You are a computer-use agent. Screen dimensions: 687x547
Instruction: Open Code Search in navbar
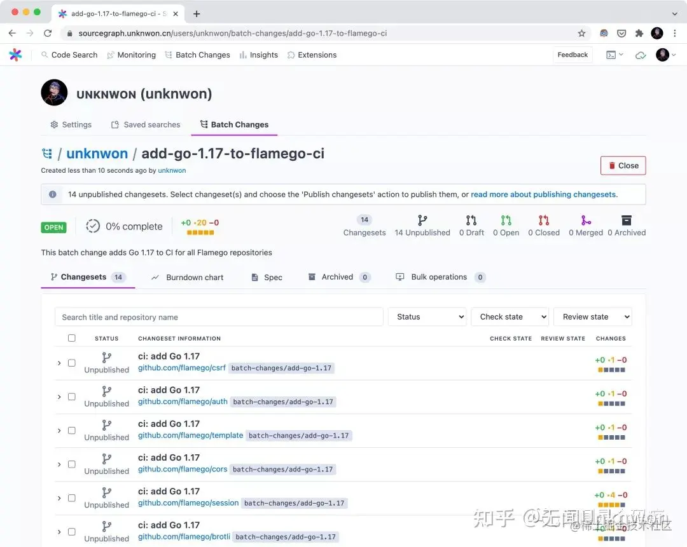(69, 55)
